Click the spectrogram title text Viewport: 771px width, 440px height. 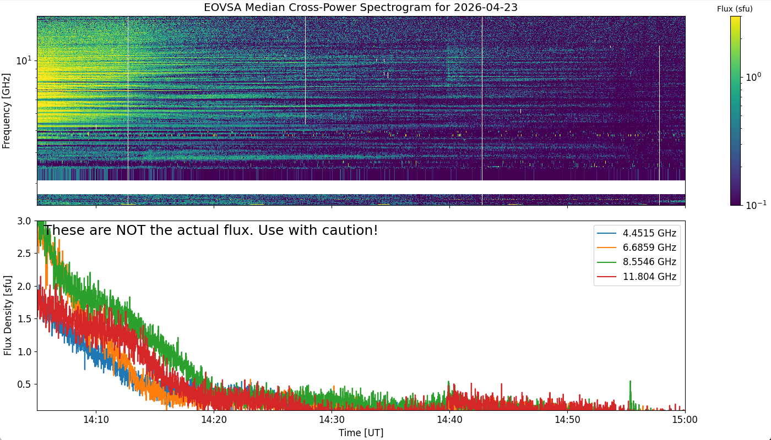361,8
